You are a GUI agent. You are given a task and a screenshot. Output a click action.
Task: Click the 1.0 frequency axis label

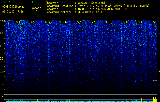point(2,46)
